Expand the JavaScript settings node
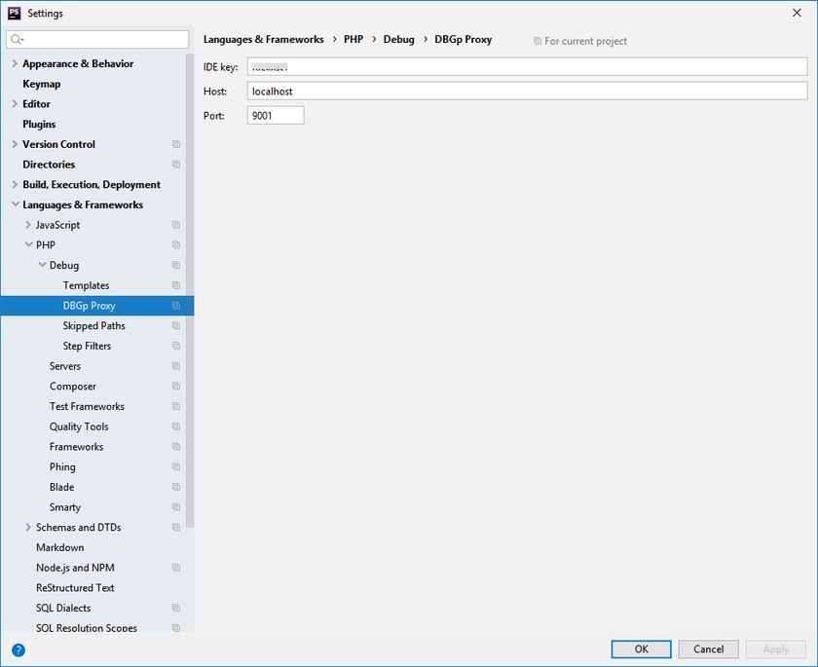Image resolution: width=818 pixels, height=667 pixels. point(28,225)
